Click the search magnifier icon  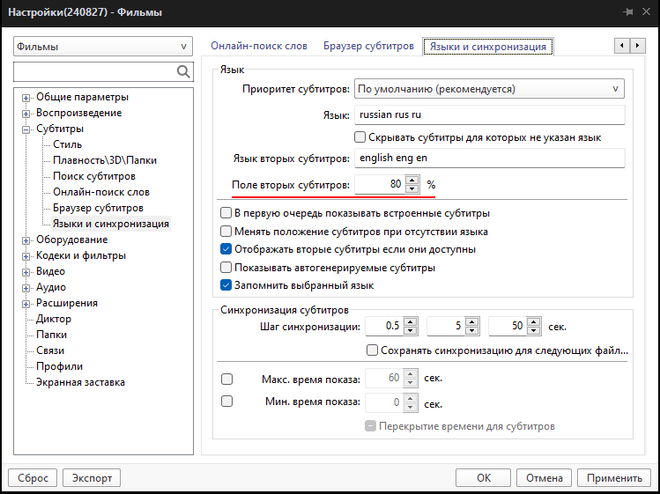coord(184,72)
